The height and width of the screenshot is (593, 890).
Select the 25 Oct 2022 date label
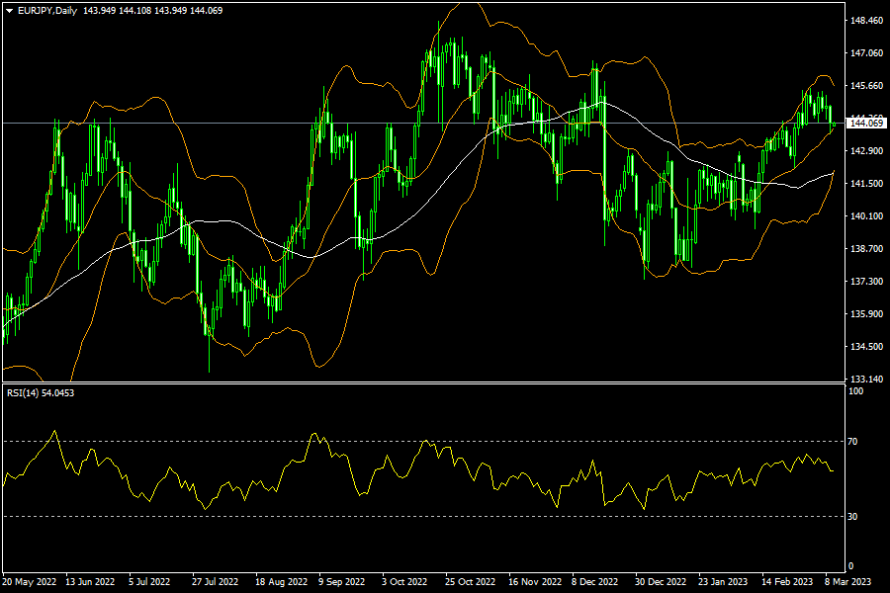pyautogui.click(x=470, y=582)
